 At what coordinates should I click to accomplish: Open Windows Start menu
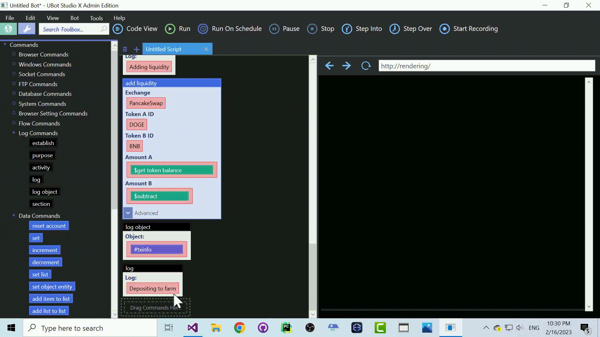(11, 328)
